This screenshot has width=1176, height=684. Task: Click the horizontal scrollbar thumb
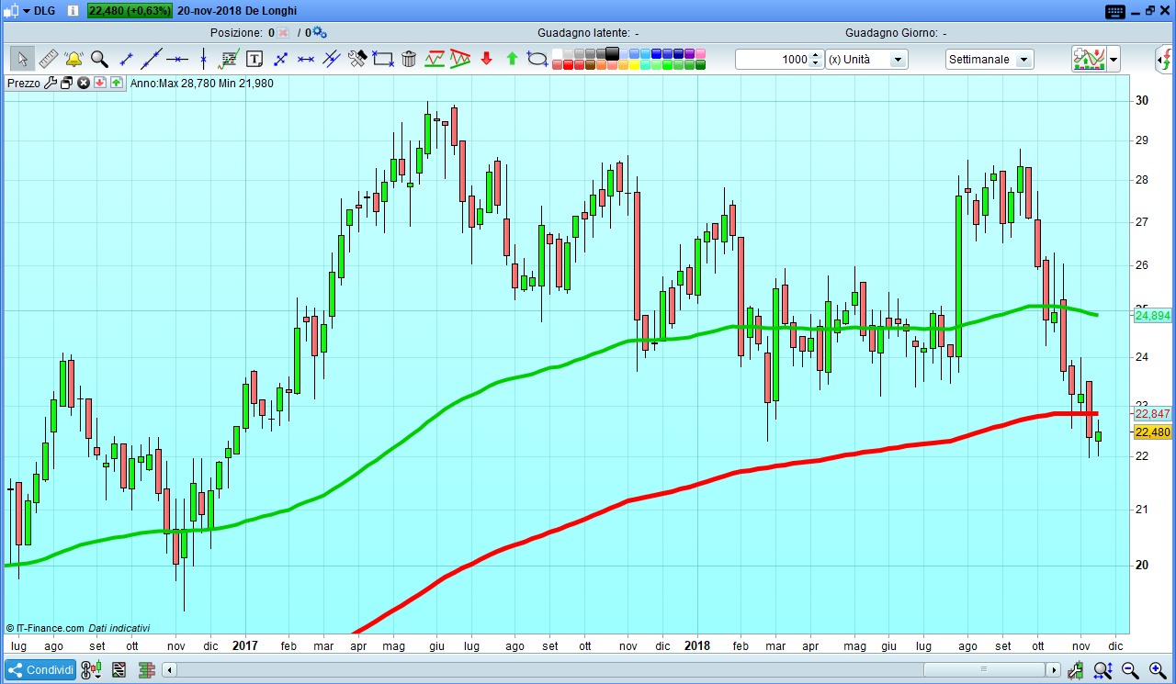985,670
